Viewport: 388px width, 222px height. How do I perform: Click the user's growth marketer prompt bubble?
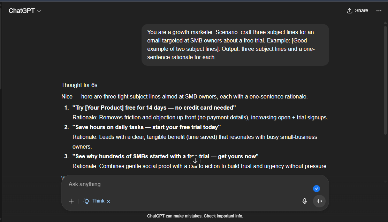(x=235, y=45)
